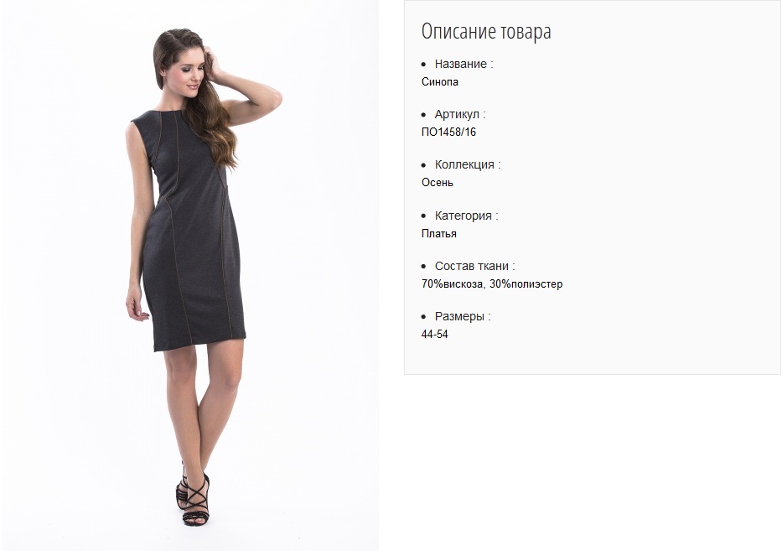782x551 pixels.
Task: Click the size range '44-54'
Action: 435,335
